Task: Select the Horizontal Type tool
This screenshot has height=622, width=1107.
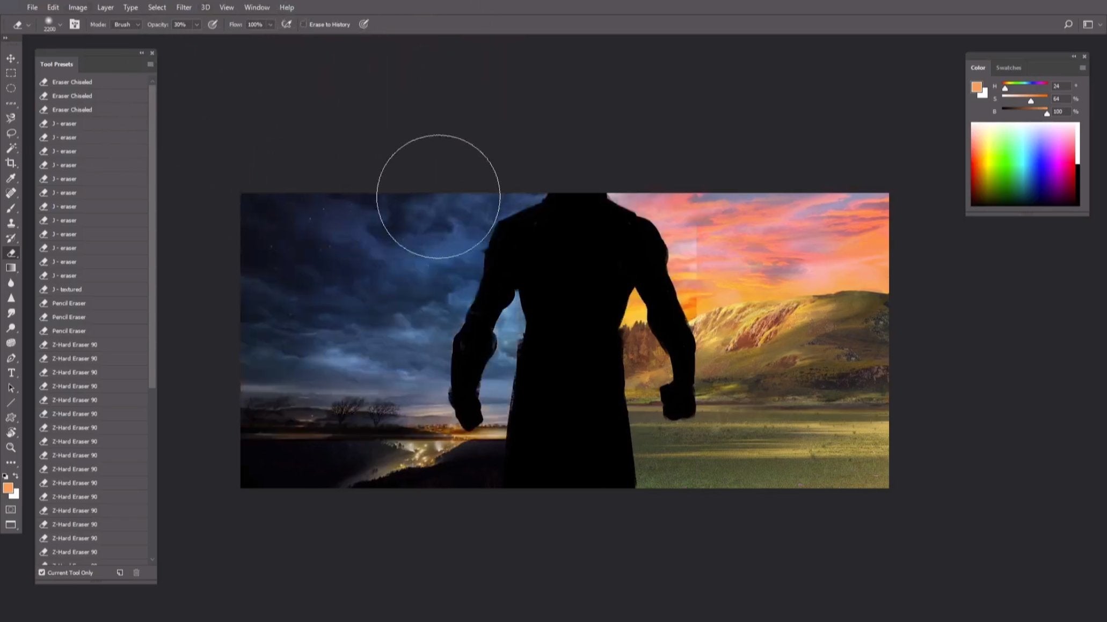Action: [x=11, y=373]
